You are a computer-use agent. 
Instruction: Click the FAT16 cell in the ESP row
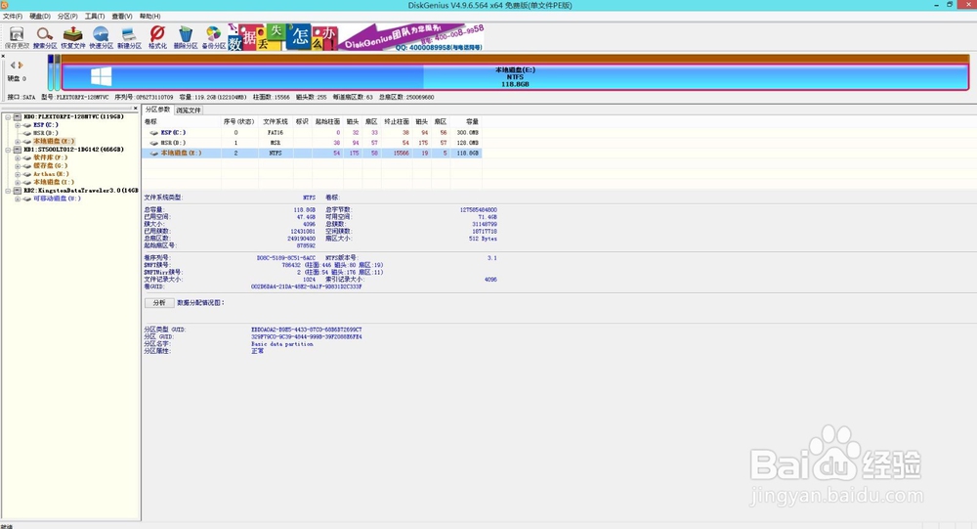(x=275, y=132)
